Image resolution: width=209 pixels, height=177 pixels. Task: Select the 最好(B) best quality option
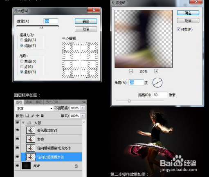[x=22, y=72]
